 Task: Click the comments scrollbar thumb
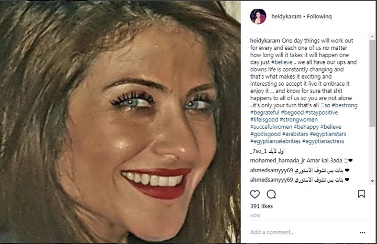pyautogui.click(x=372, y=83)
